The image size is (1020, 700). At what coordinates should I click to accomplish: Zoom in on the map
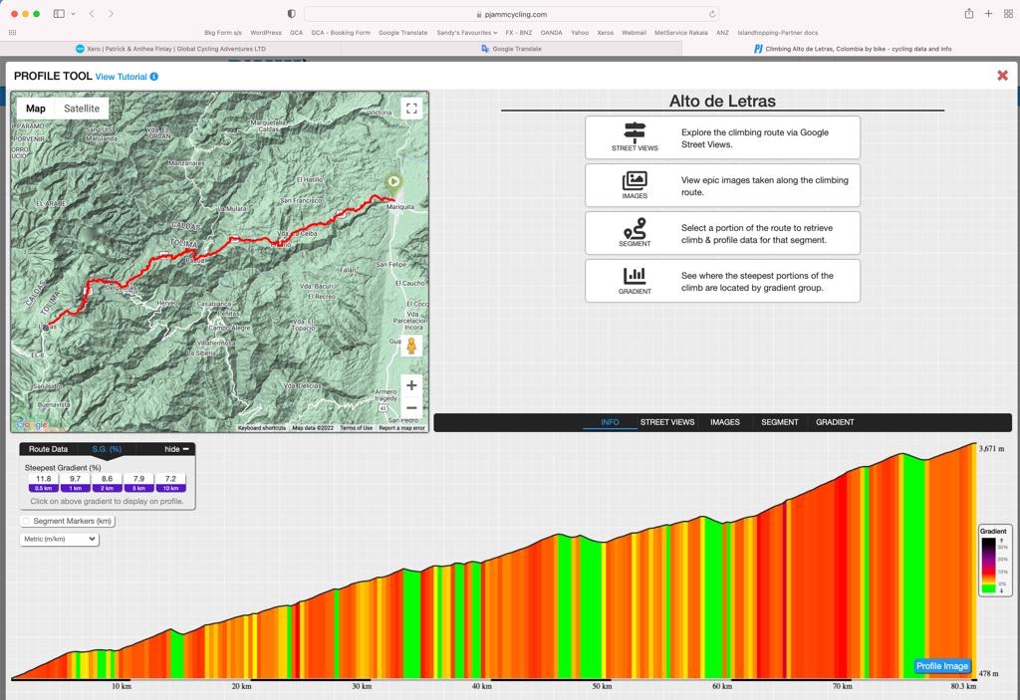pos(410,385)
